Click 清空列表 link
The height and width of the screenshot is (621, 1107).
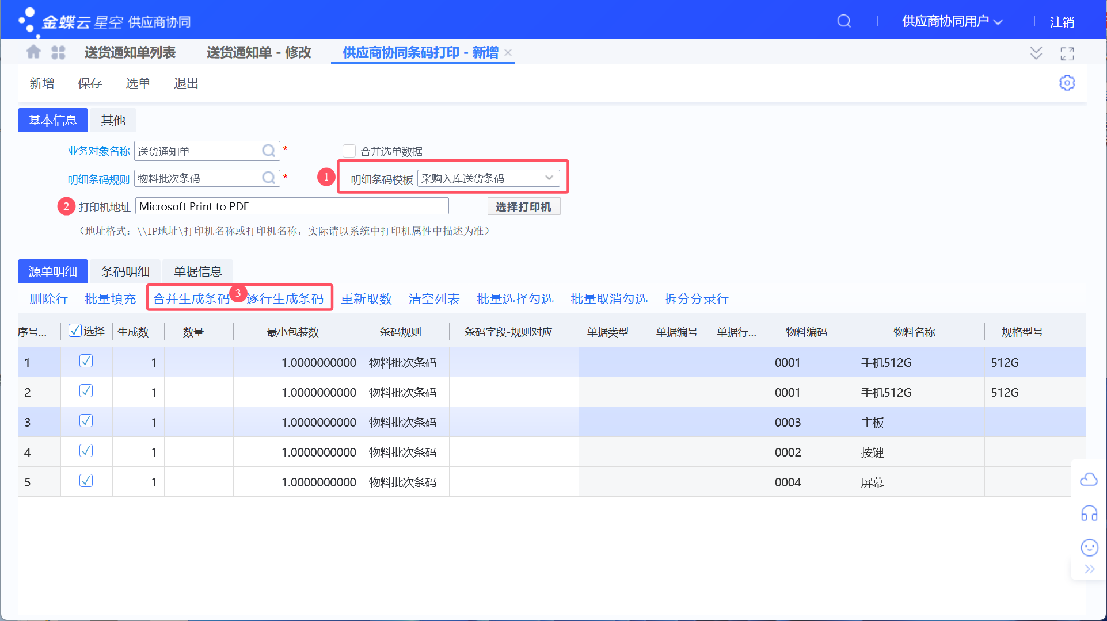pos(434,299)
